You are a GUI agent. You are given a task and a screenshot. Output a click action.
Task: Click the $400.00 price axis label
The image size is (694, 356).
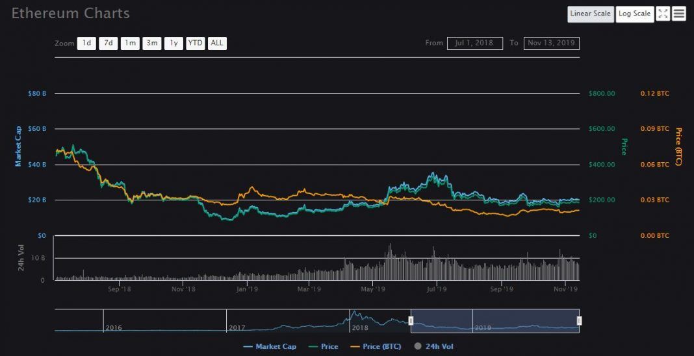coord(602,164)
